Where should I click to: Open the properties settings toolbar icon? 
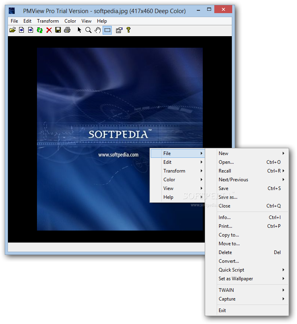pyautogui.click(x=119, y=30)
